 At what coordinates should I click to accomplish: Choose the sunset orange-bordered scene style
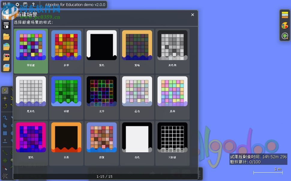(66, 143)
